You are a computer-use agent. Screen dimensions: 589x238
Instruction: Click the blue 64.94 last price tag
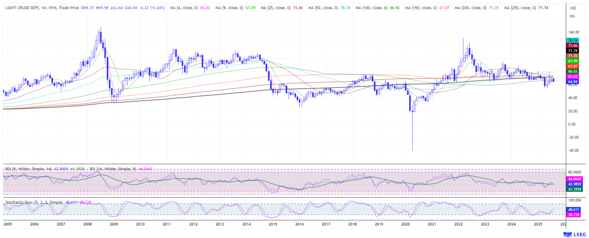pos(572,82)
